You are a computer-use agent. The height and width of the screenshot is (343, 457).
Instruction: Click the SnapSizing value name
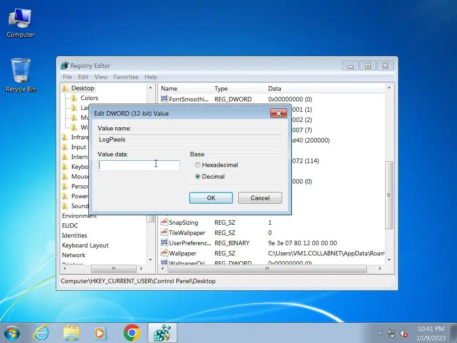pos(183,222)
